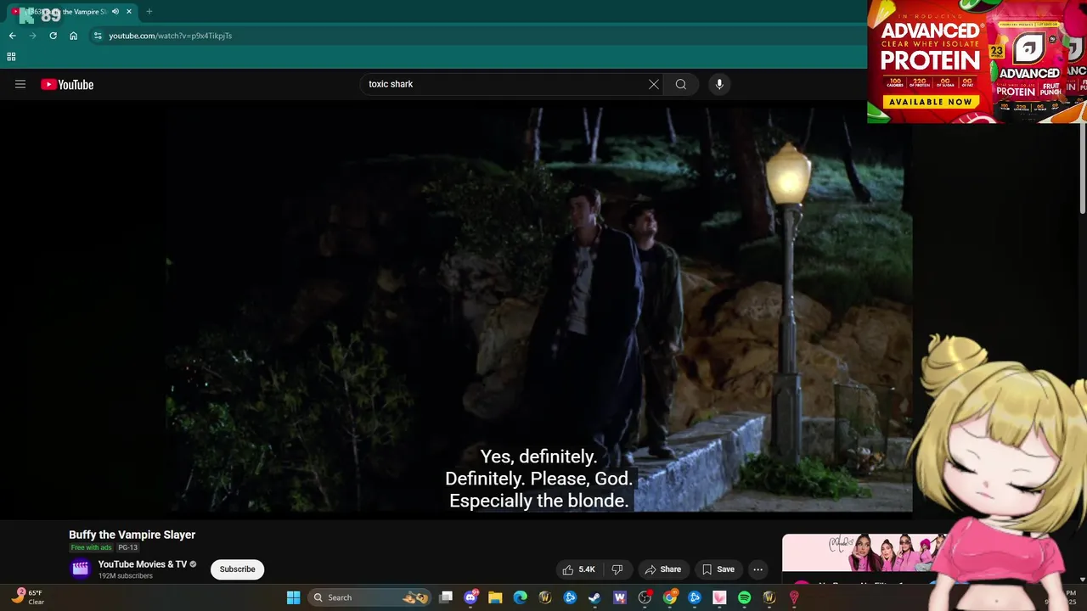
Task: Open Discord from the taskbar
Action: click(x=470, y=597)
